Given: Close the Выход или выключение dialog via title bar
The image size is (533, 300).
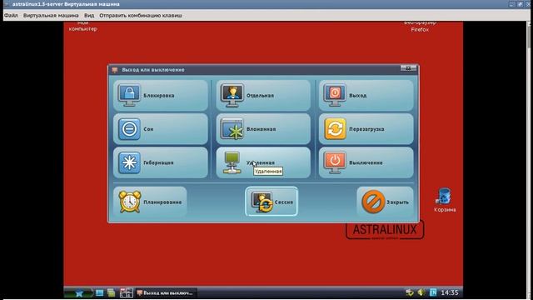Looking at the screenshot, I should 408,68.
